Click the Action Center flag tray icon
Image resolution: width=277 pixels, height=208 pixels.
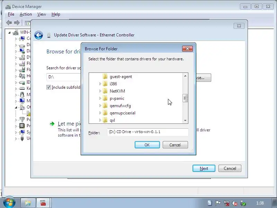(218, 203)
